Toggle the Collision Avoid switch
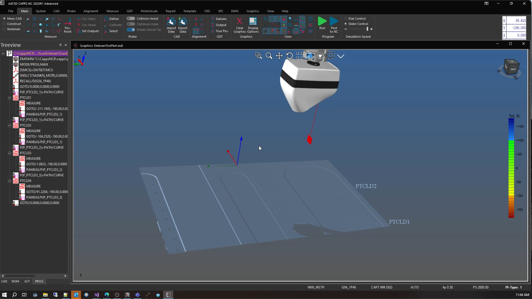Image resolution: width=532 pixels, height=299 pixels. click(131, 18)
